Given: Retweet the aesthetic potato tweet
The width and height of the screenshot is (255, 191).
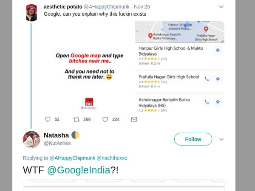Looking at the screenshot, I should pos(76,120).
